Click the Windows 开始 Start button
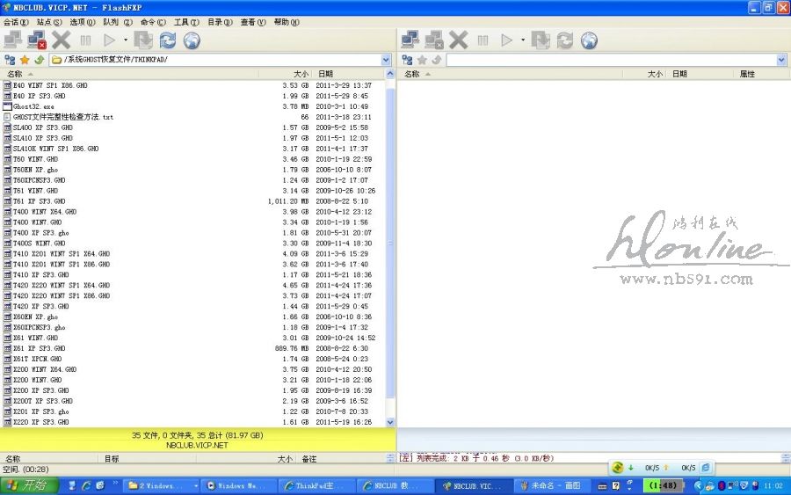 tap(29, 485)
